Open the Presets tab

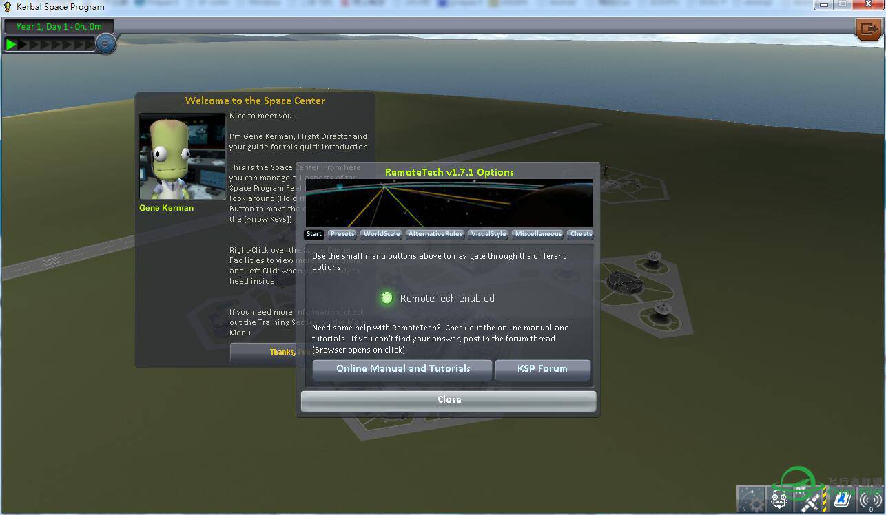342,234
